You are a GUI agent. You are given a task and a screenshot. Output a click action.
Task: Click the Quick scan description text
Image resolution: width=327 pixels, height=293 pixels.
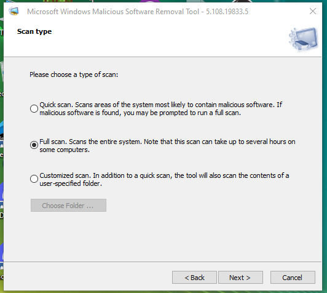coord(161,108)
